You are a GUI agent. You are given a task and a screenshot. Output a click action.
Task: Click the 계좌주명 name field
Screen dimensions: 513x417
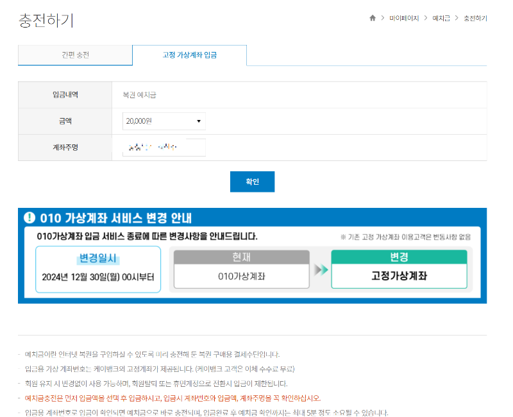[164, 147]
